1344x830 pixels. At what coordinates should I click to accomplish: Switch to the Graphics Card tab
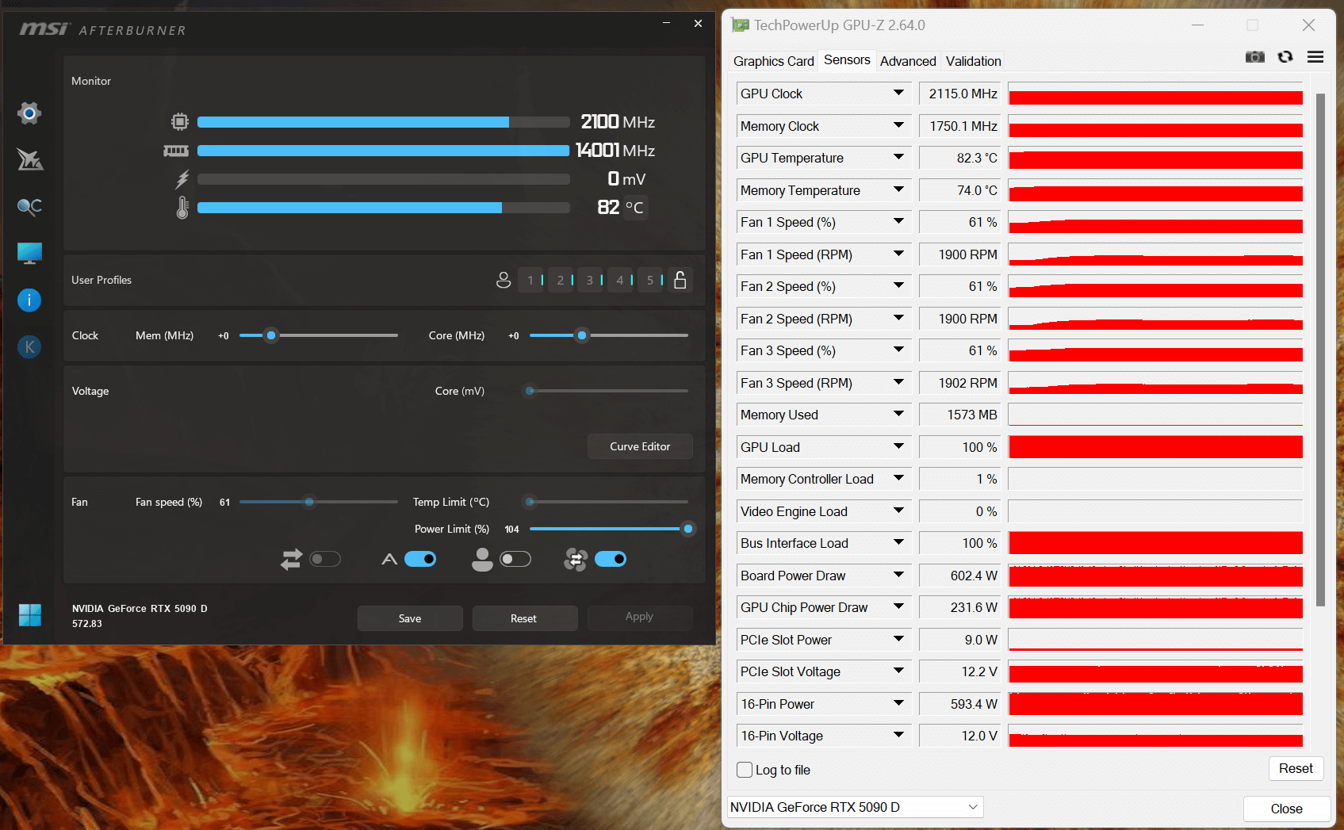tap(773, 61)
